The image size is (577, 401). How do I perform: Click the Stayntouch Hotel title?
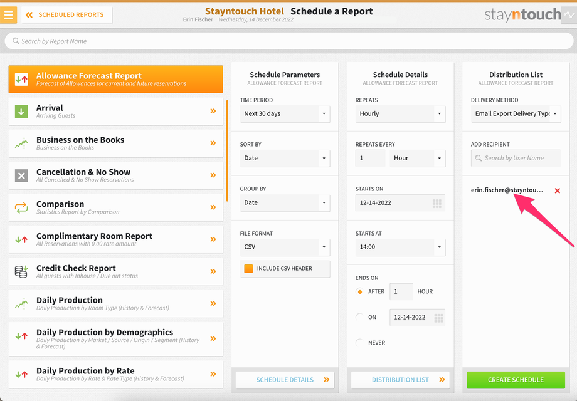[245, 11]
